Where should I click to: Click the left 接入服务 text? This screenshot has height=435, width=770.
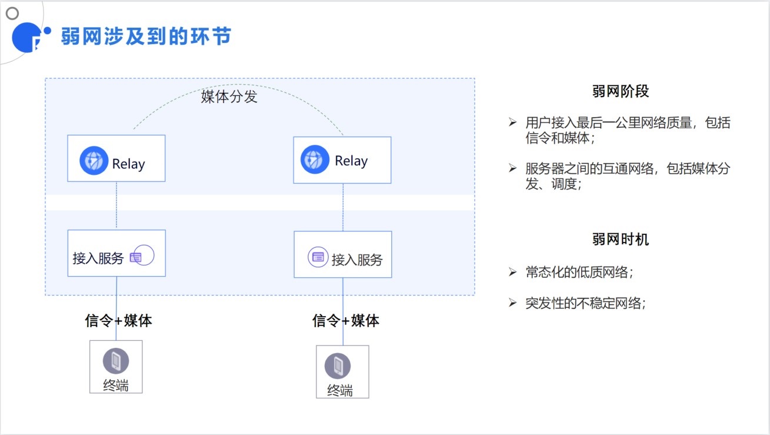98,258
